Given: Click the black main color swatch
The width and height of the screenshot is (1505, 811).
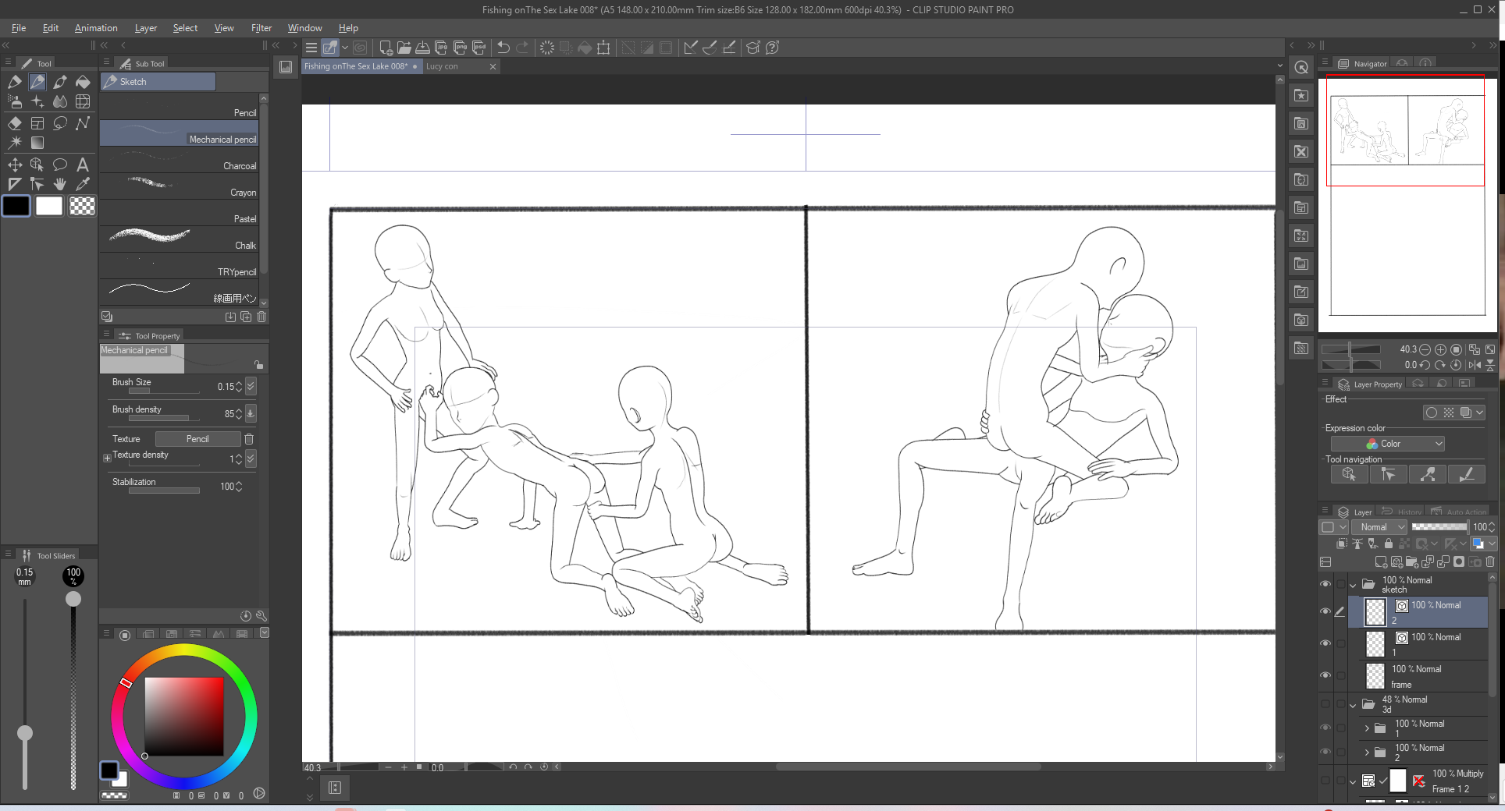Looking at the screenshot, I should 16,206.
